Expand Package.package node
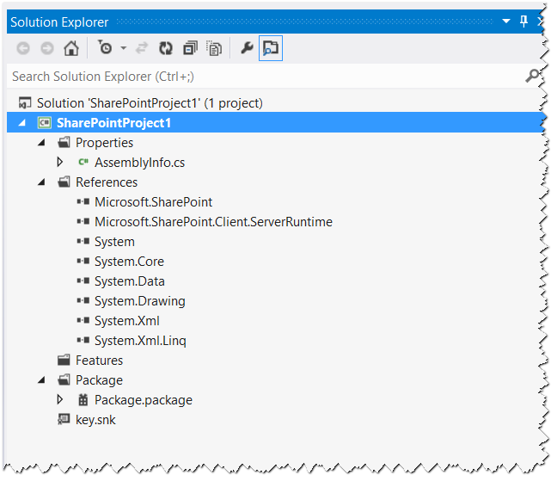This screenshot has width=557, height=481. (x=60, y=399)
